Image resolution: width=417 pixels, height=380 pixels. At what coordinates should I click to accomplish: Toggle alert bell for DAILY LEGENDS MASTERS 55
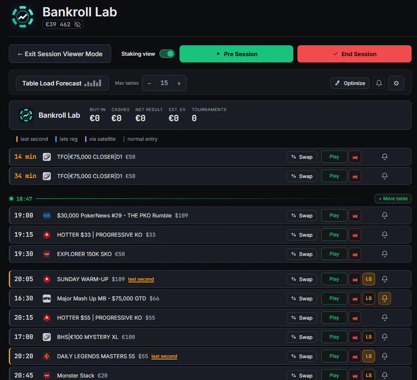coord(385,356)
